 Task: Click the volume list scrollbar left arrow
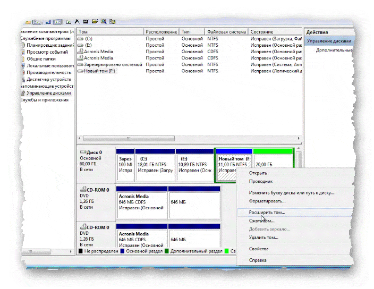click(x=80, y=138)
